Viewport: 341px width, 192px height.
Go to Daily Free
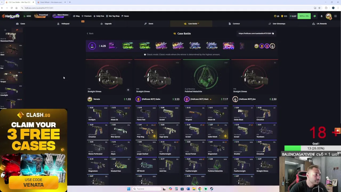99,16
